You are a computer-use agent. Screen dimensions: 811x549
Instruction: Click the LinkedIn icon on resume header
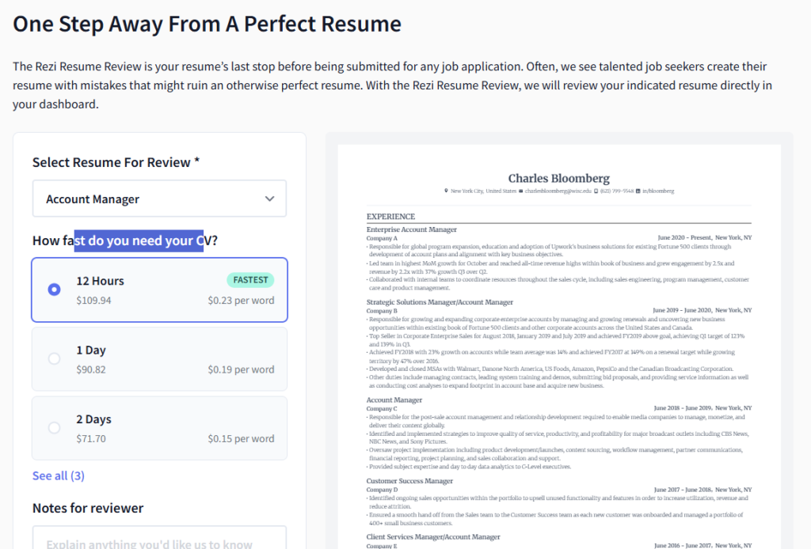[x=638, y=191]
